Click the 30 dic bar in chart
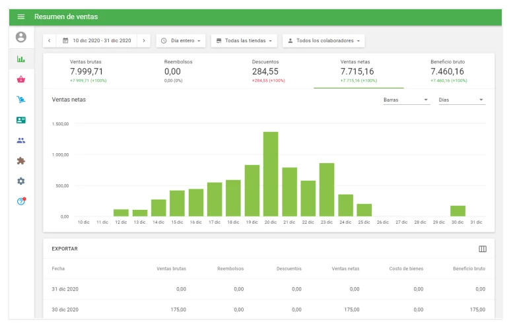Screen dimensions: 511x328 pyautogui.click(x=458, y=211)
